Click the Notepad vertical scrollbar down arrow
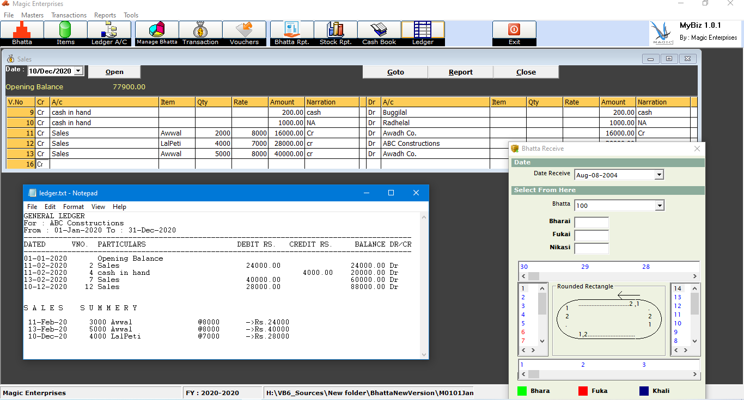 tap(424, 354)
